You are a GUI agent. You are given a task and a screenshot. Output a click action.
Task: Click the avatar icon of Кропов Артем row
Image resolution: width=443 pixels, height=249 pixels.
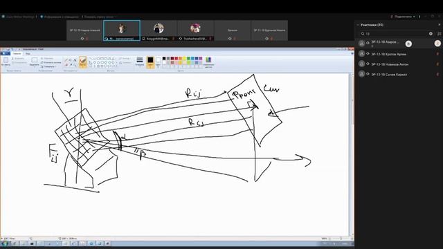[x=361, y=54]
